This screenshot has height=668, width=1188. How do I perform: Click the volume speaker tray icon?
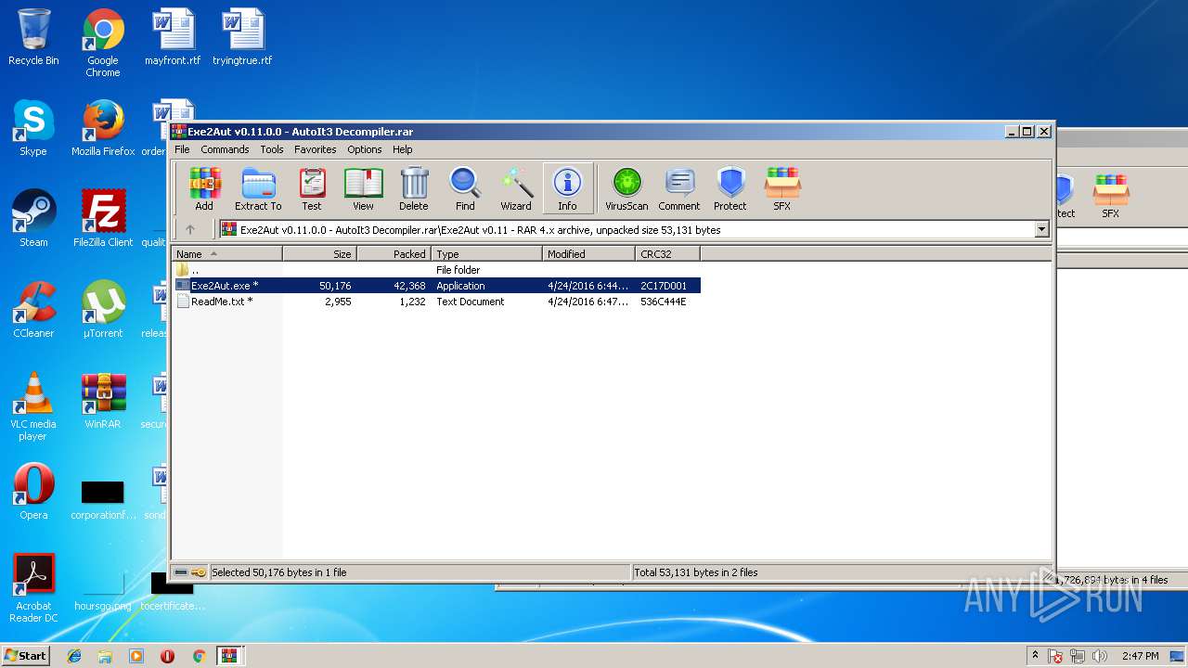point(1100,656)
